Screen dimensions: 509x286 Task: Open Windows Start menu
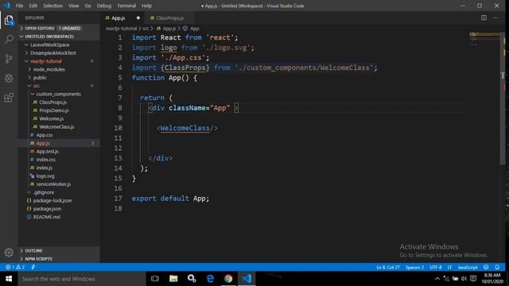[x=9, y=279]
